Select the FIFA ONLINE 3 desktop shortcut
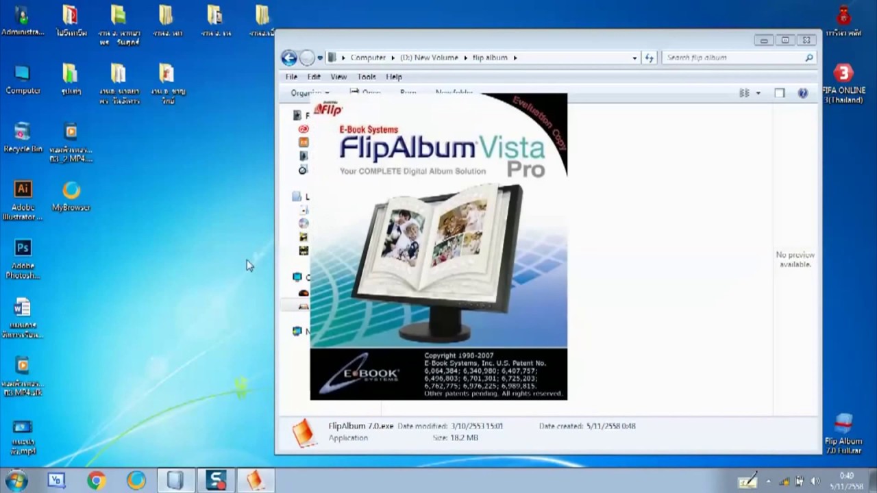This screenshot has width=877, height=493. [x=843, y=84]
